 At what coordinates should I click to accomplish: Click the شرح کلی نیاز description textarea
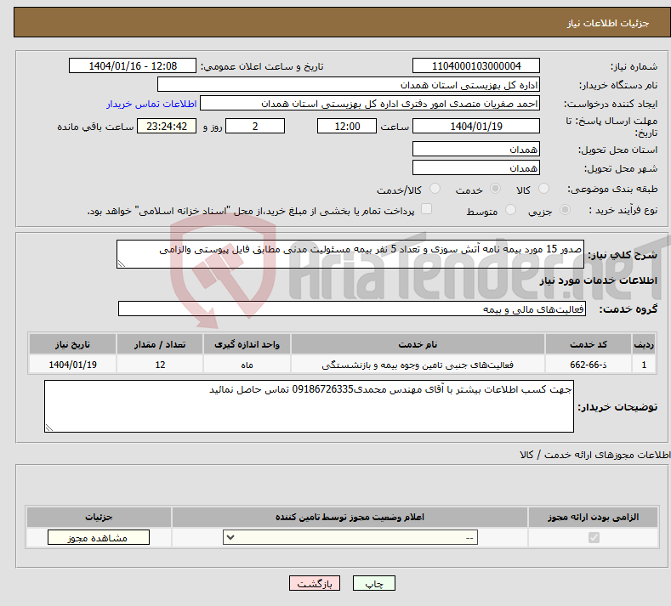point(350,254)
